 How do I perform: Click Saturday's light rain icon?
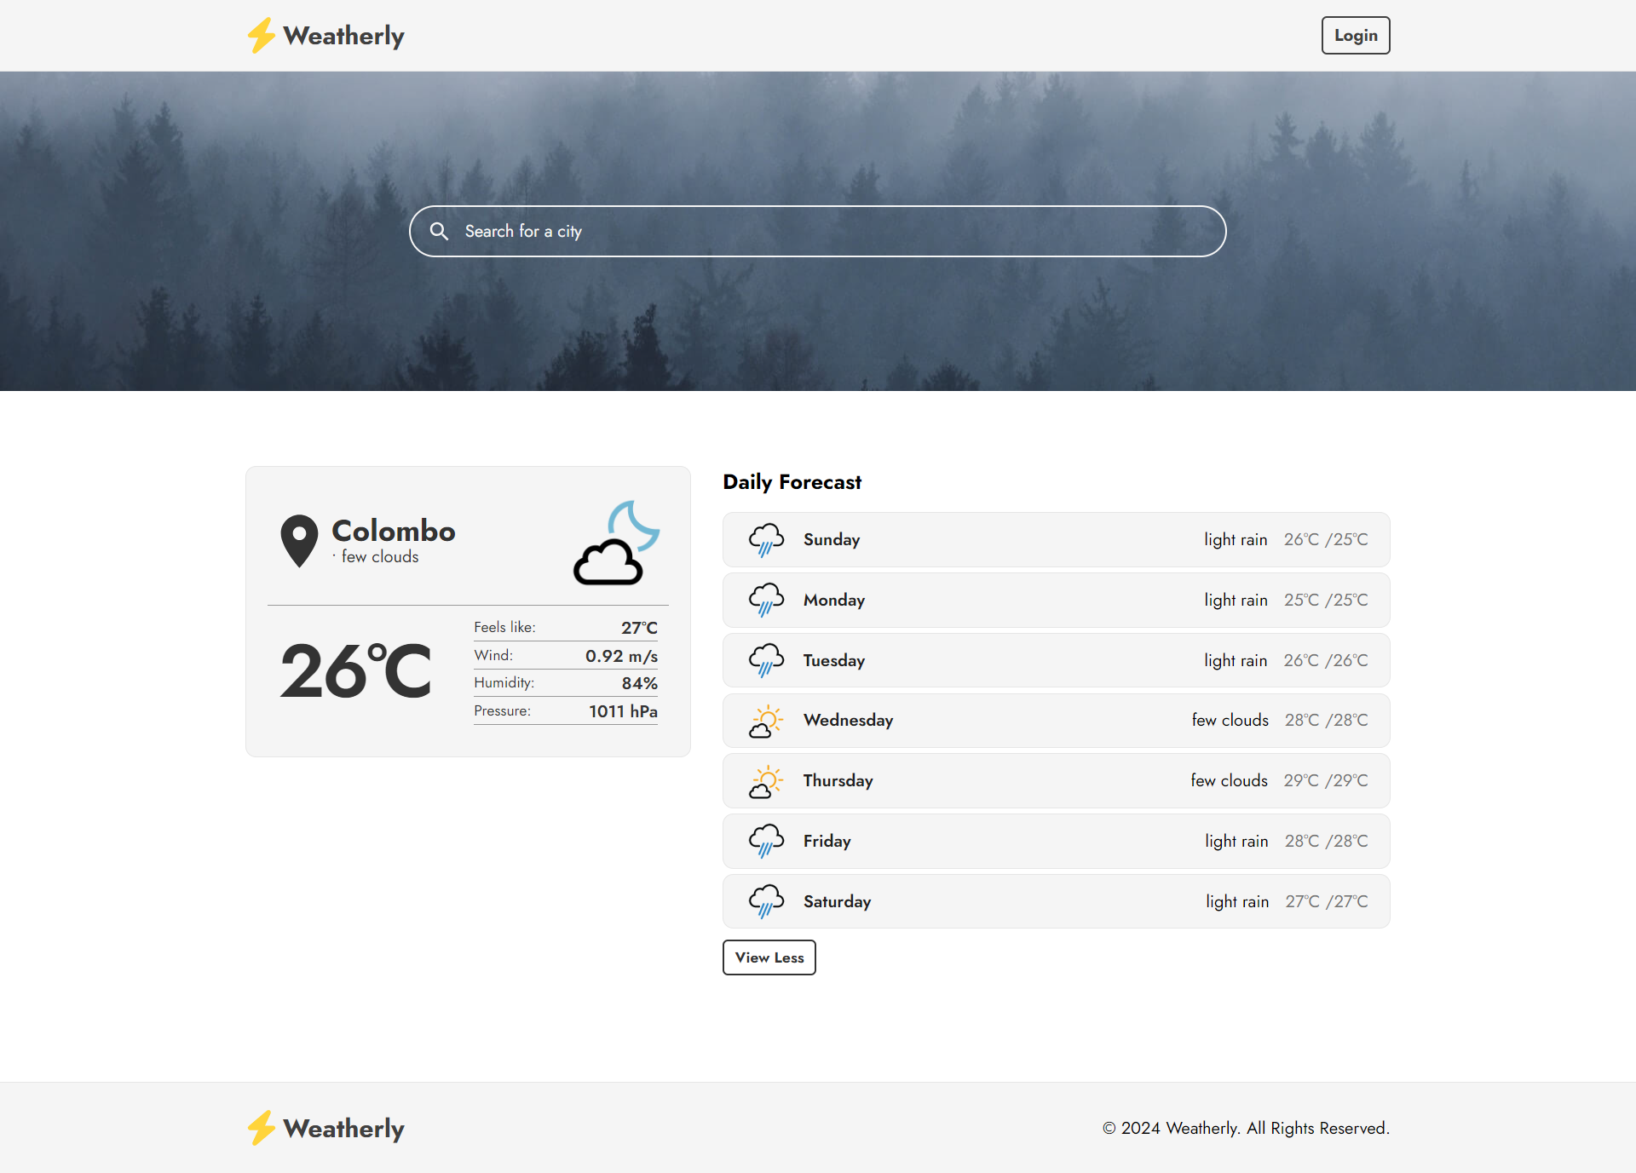tap(766, 901)
